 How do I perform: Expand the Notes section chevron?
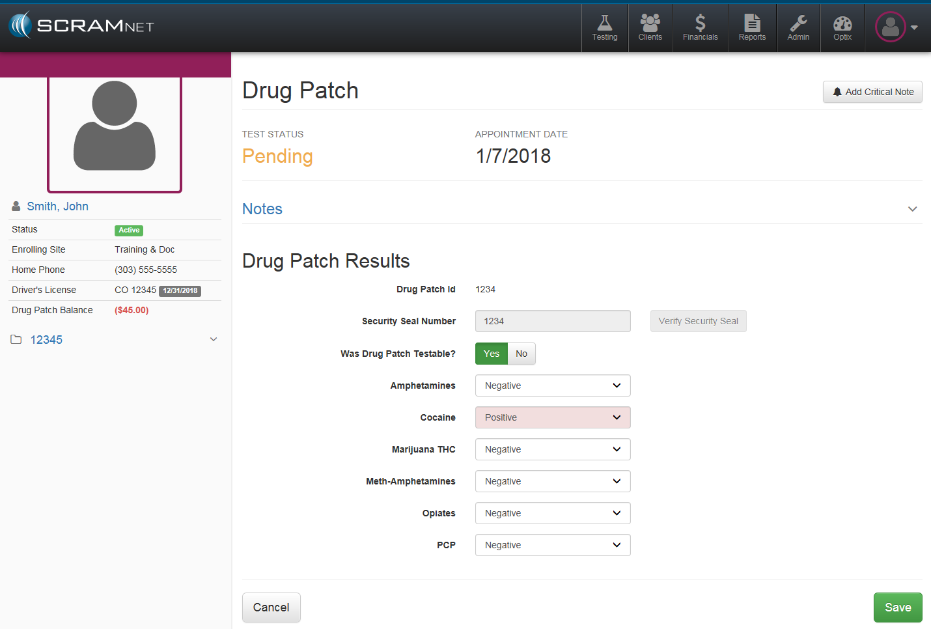click(912, 209)
